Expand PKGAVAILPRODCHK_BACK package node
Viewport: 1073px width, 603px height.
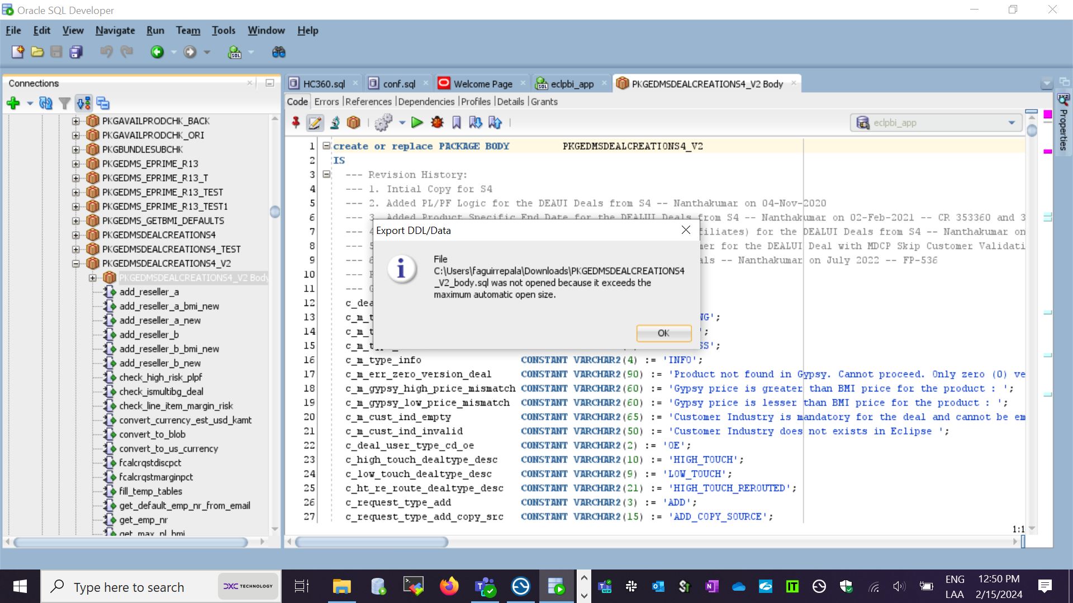[x=76, y=121]
